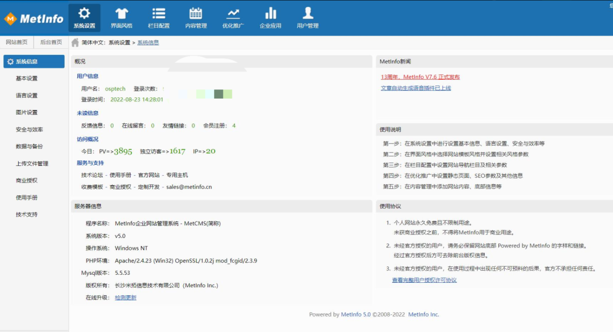Click username osptech
This screenshot has width=613, height=332.
[x=115, y=88]
